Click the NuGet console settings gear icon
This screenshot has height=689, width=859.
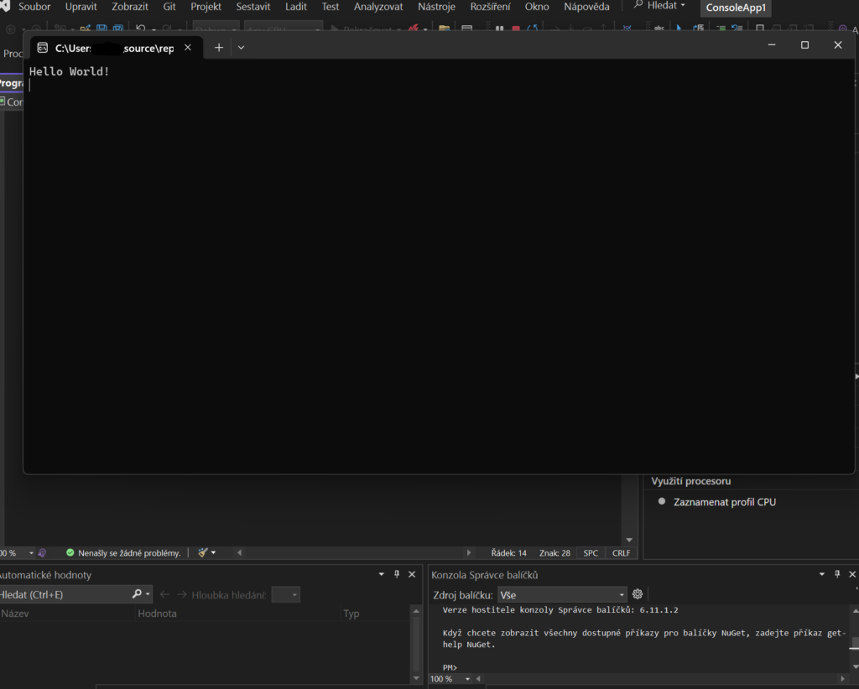[x=638, y=594]
